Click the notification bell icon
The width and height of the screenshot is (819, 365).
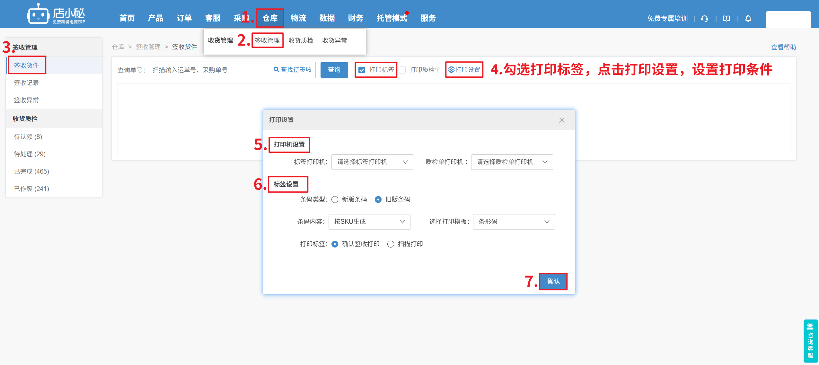click(x=748, y=19)
